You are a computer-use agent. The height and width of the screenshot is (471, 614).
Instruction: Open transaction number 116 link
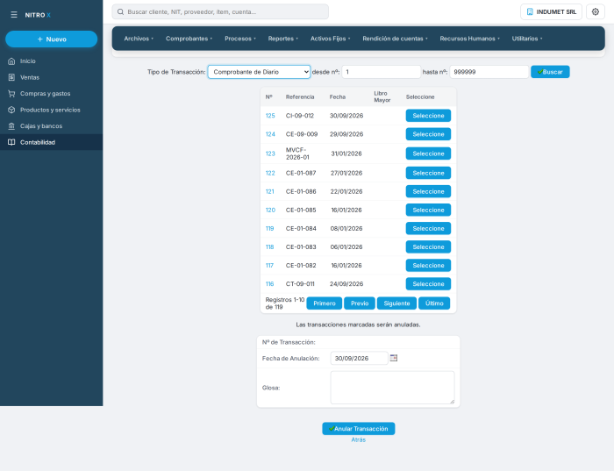[270, 284]
